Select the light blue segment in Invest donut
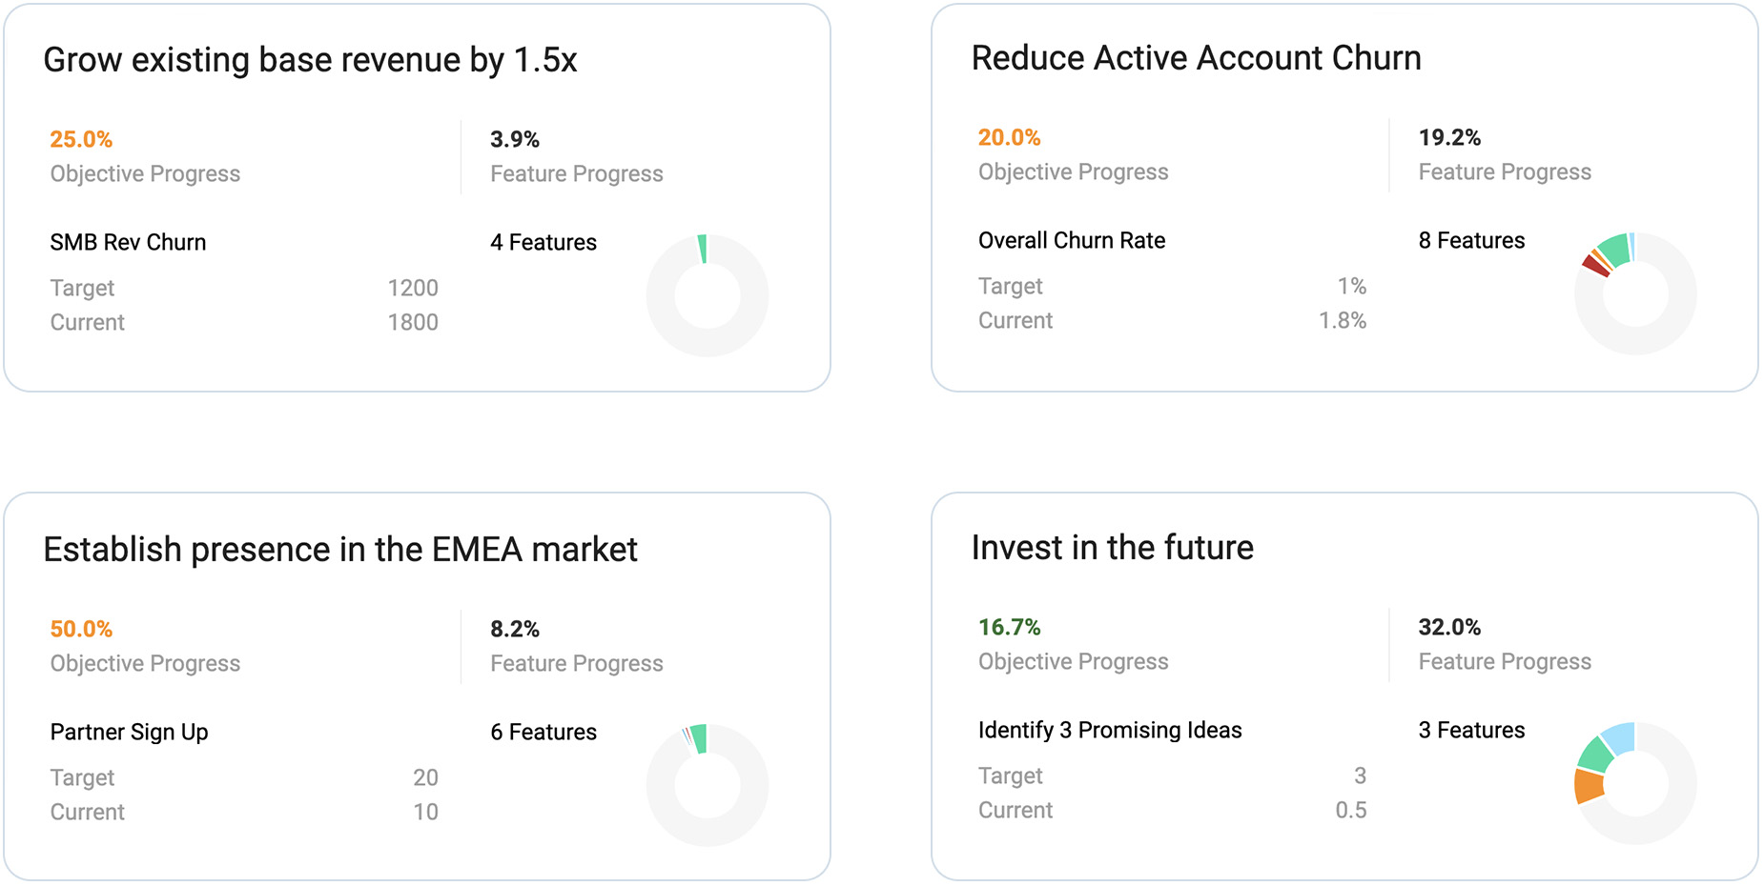 click(x=1620, y=736)
